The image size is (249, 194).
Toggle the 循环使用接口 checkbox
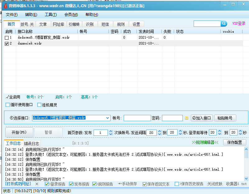point(8,105)
